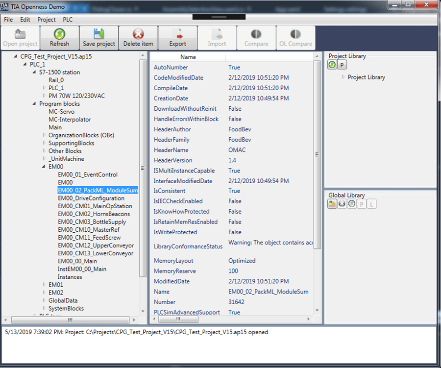This screenshot has height=368, width=441.
Task: Click the close icon in Global Library
Action: click(342, 204)
